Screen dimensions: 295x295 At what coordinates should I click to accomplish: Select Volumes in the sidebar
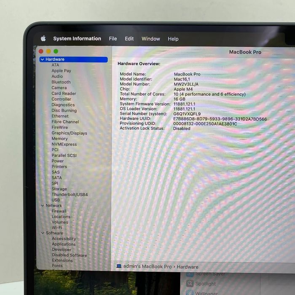point(60,222)
